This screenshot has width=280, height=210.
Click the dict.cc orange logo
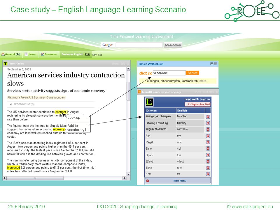(146, 73)
